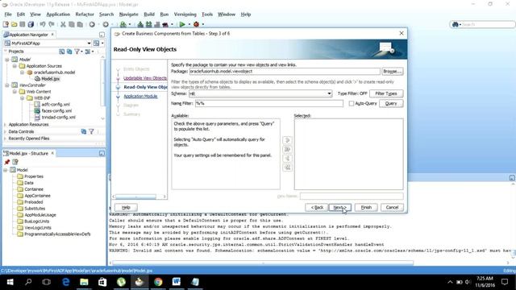Click the Finish button
516x290 pixels.
(366, 208)
